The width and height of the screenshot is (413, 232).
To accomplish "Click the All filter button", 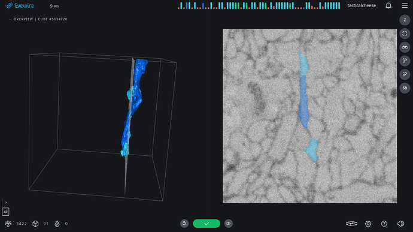I will 5,212.
